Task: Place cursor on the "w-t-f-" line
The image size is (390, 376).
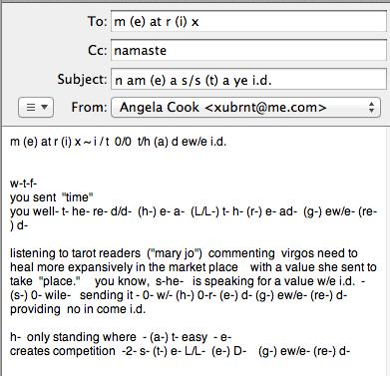Action: click(x=23, y=184)
